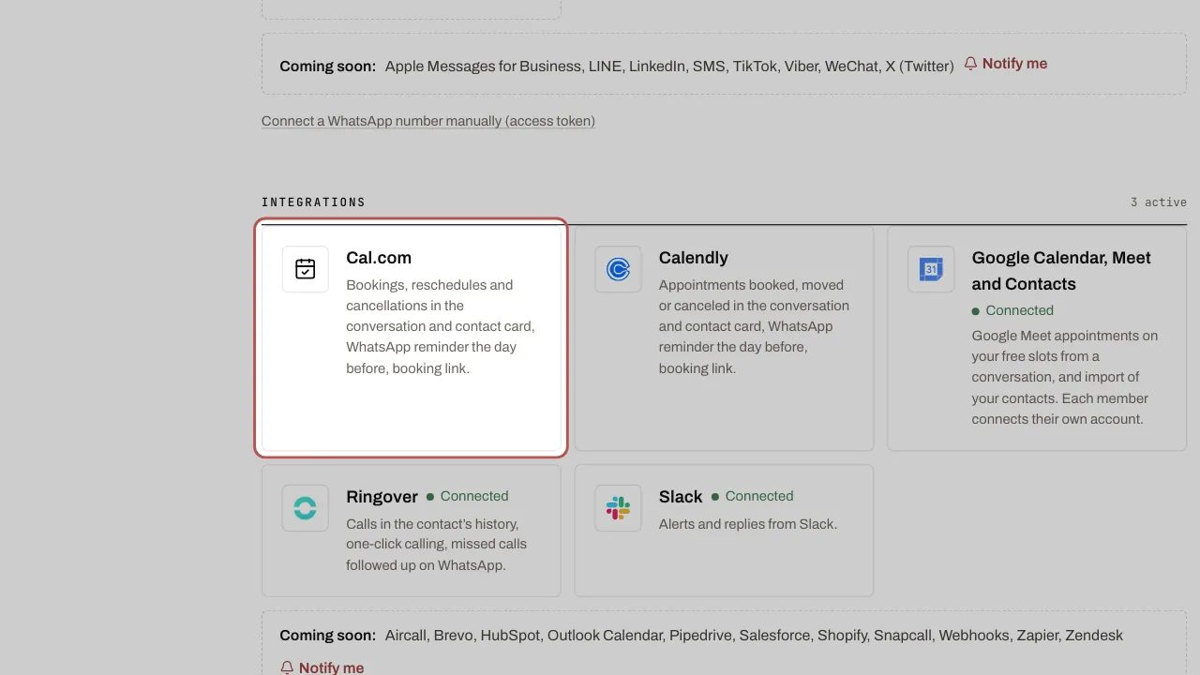
Task: Click the Calendly description about appointments booked
Action: pyautogui.click(x=754, y=326)
